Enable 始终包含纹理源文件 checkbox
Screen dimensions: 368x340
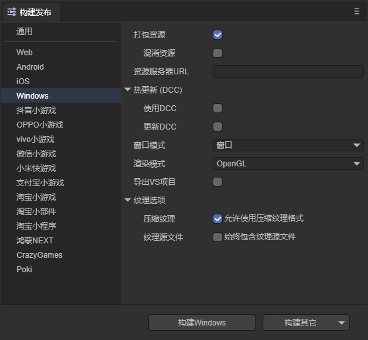click(x=217, y=237)
